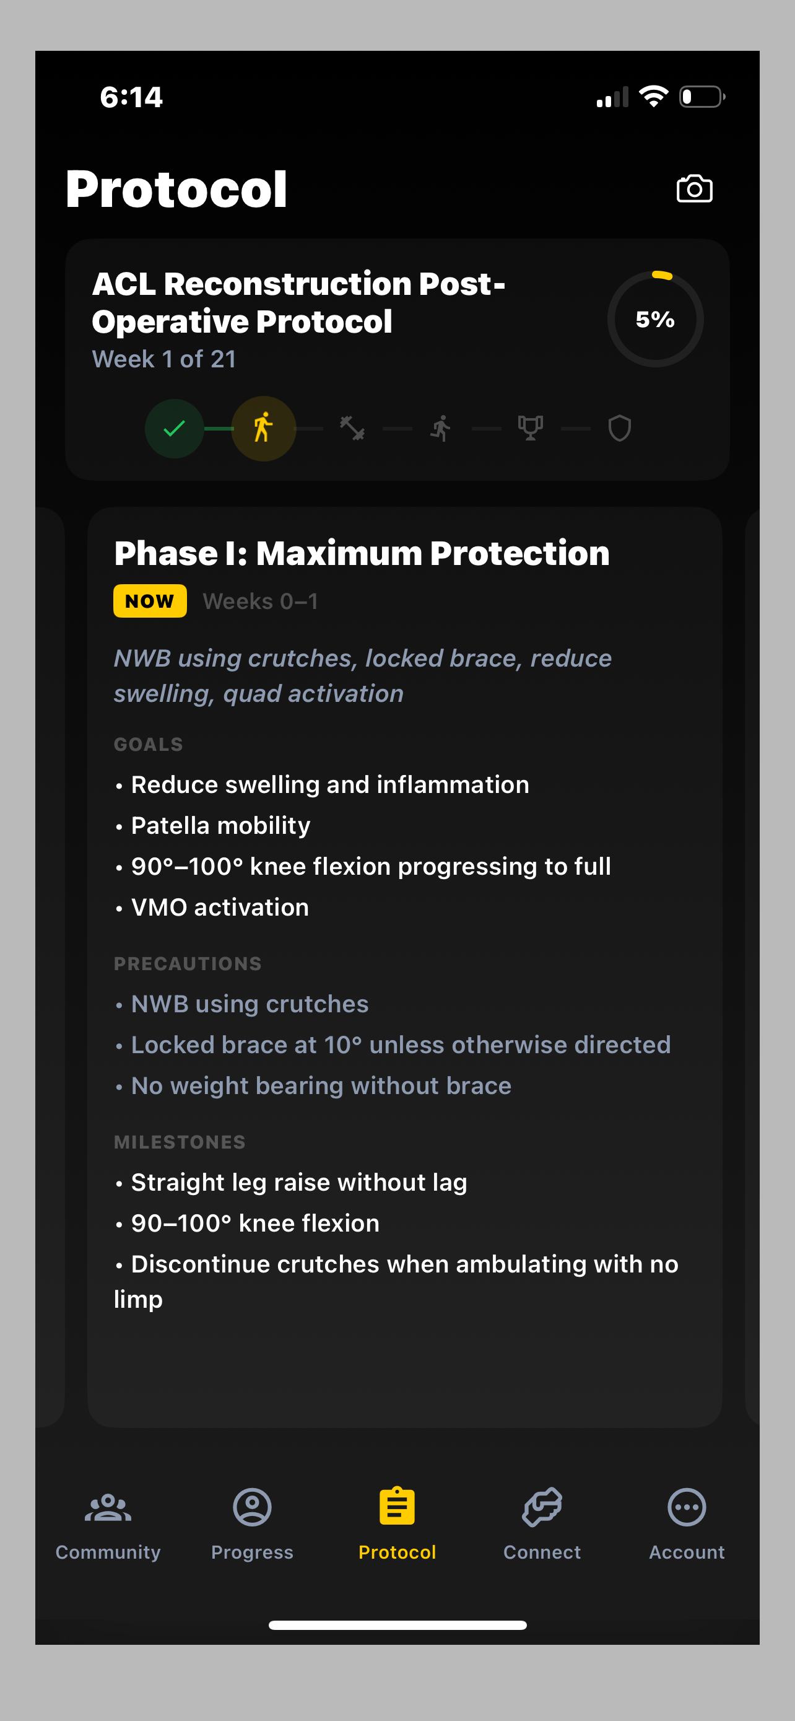Screen dimensions: 795x1721
Task: Select the Week 1 of 21 subtitle
Action: coord(163,359)
